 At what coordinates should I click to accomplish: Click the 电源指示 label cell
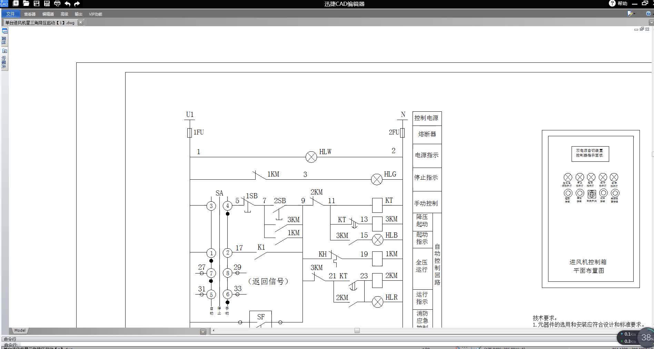[x=427, y=156]
